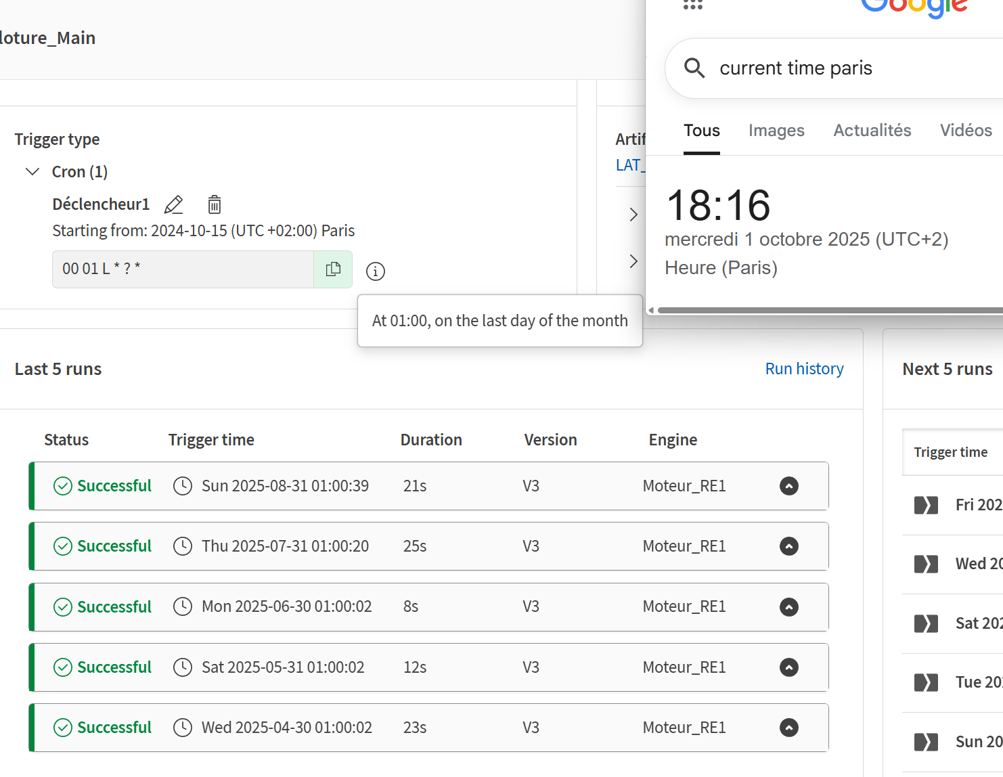This screenshot has height=777, width=1003.
Task: Click the Google apps grid icon
Action: [692, 5]
